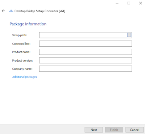The width and height of the screenshot is (145, 134).
Task: Cancel the setup converter wizard
Action: tap(134, 130)
